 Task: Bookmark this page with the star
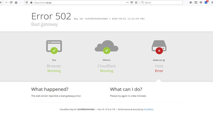(136, 2)
